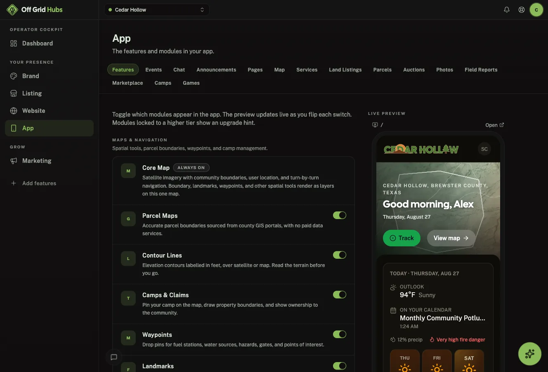
Task: Turn off the Camps & Claims toggle
Action: [x=340, y=295]
